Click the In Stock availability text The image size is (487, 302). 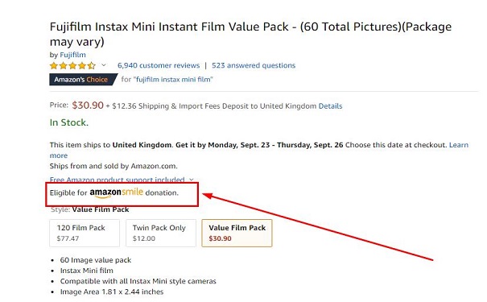pyautogui.click(x=69, y=122)
